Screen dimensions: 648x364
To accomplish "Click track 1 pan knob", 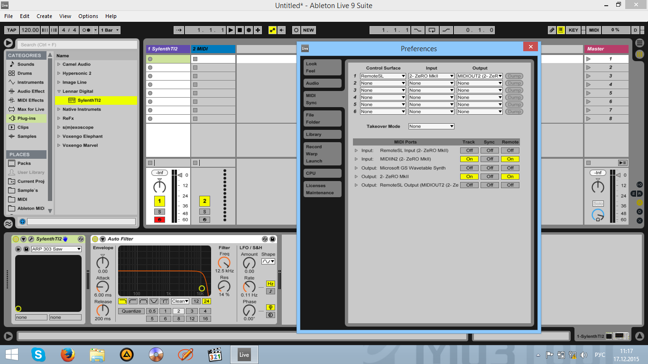I will (x=159, y=186).
